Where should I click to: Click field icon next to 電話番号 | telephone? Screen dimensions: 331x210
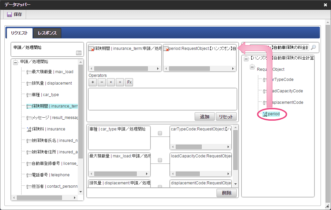click(x=29, y=175)
